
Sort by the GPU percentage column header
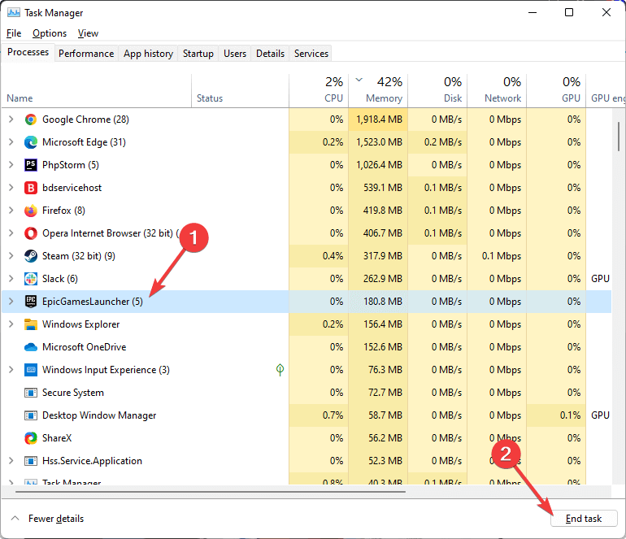point(556,91)
